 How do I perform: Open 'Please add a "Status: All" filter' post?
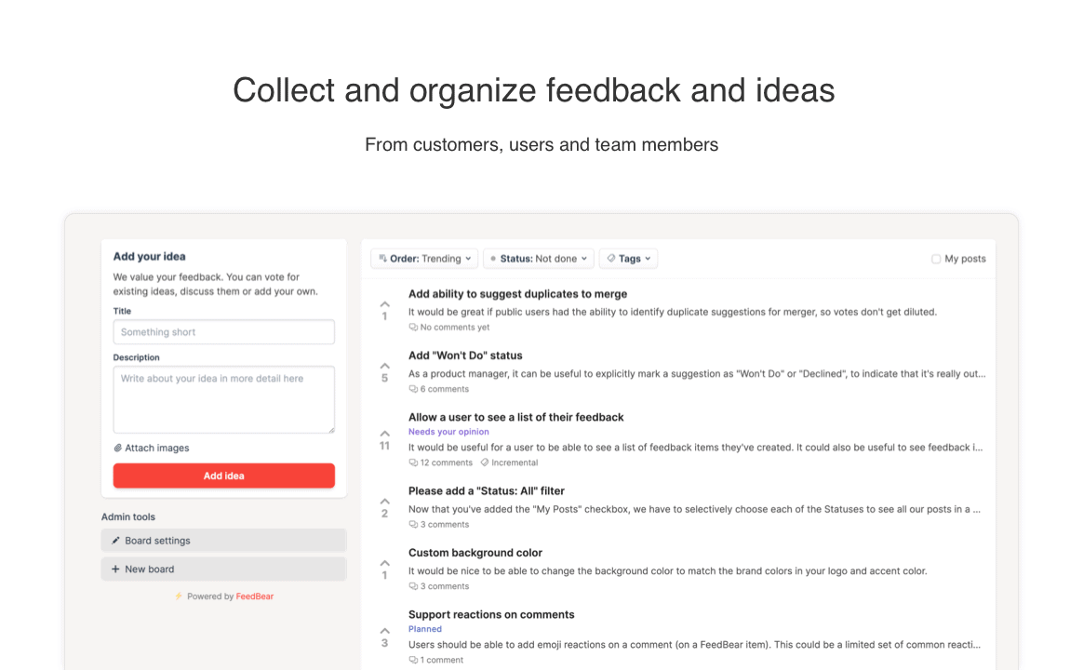tap(487, 490)
